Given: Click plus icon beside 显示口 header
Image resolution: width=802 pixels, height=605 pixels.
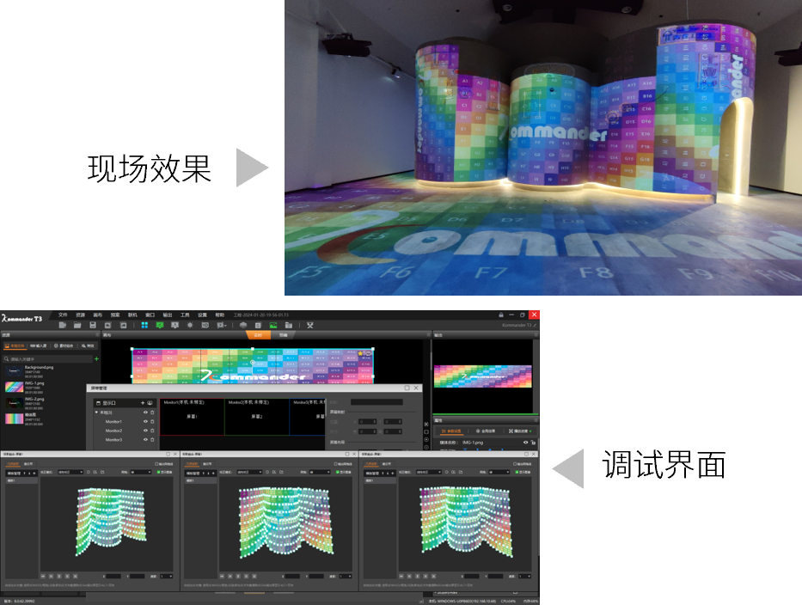Looking at the screenshot, I should pyautogui.click(x=143, y=402).
